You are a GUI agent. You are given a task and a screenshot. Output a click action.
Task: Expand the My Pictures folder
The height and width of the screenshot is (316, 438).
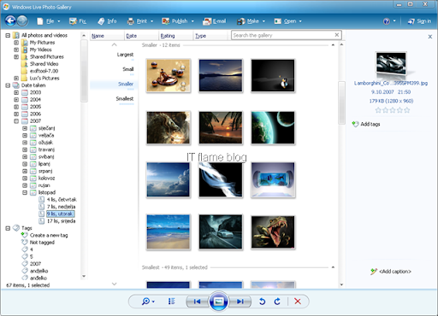click(x=16, y=43)
